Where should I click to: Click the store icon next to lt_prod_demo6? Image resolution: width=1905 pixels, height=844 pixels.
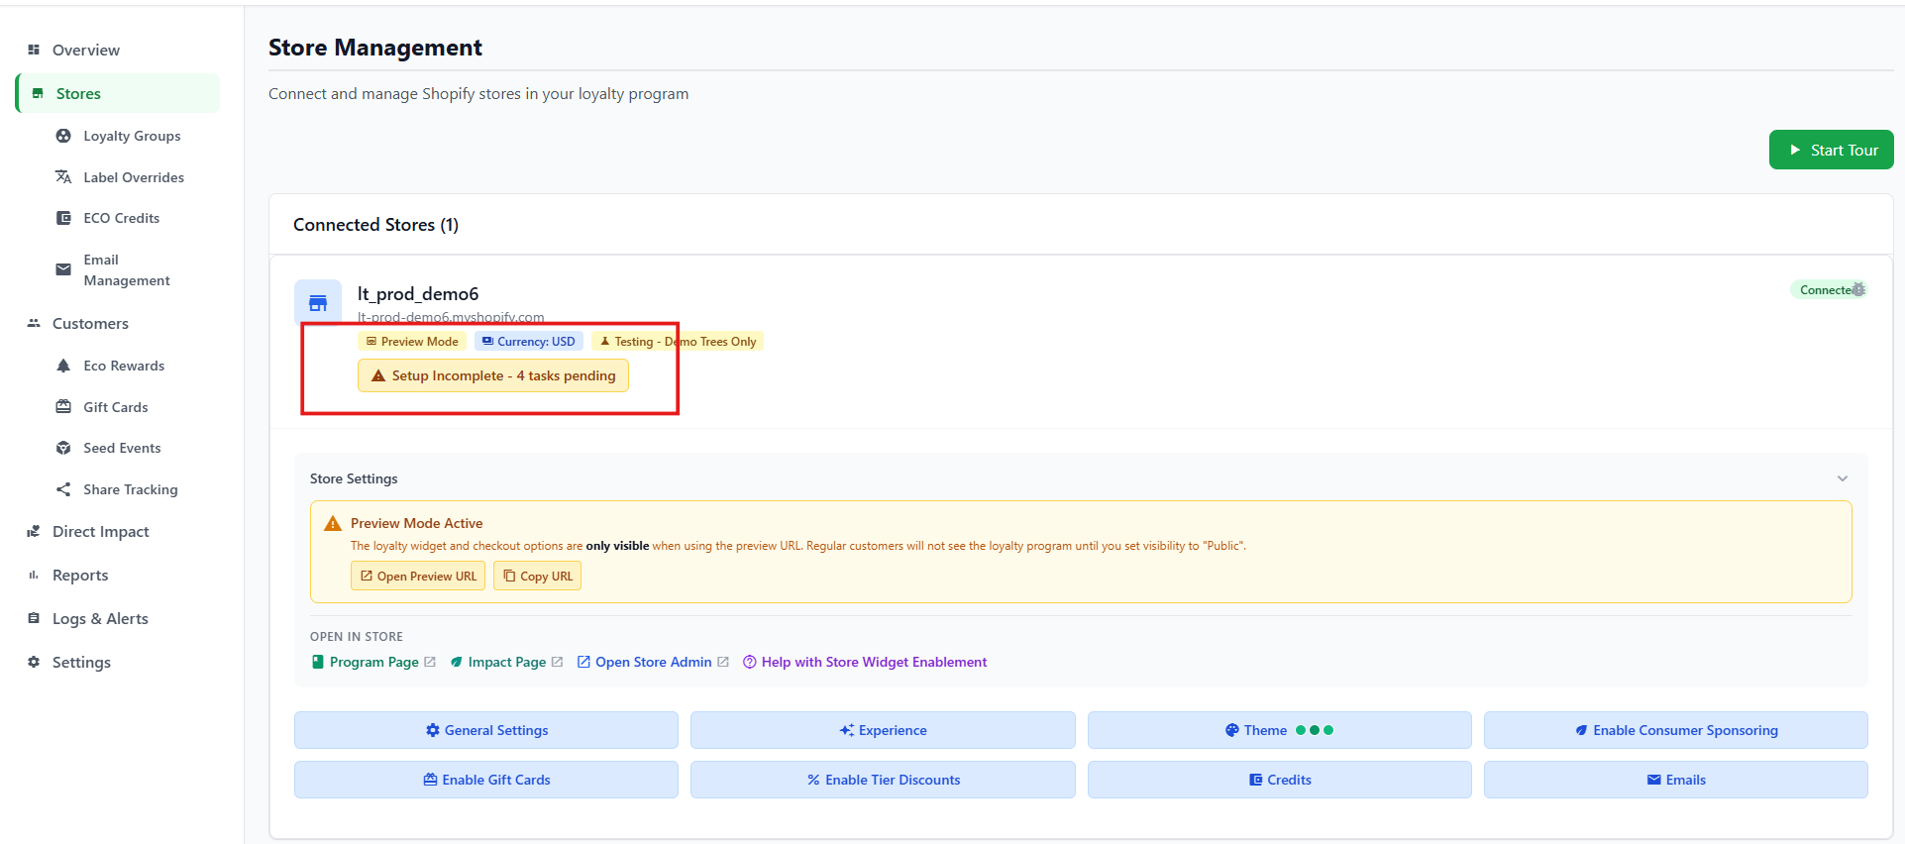pyautogui.click(x=318, y=303)
